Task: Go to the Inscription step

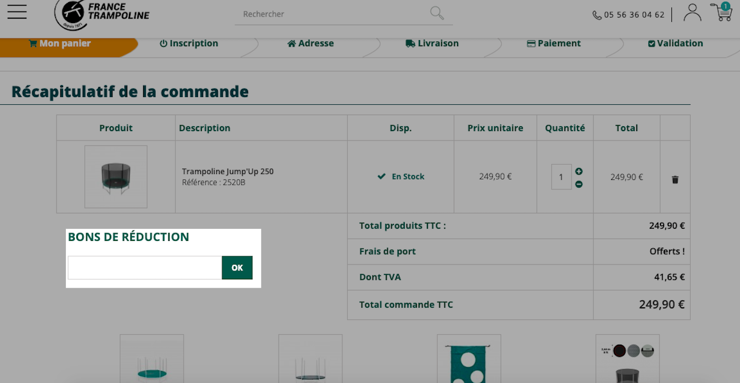Action: pyautogui.click(x=189, y=43)
